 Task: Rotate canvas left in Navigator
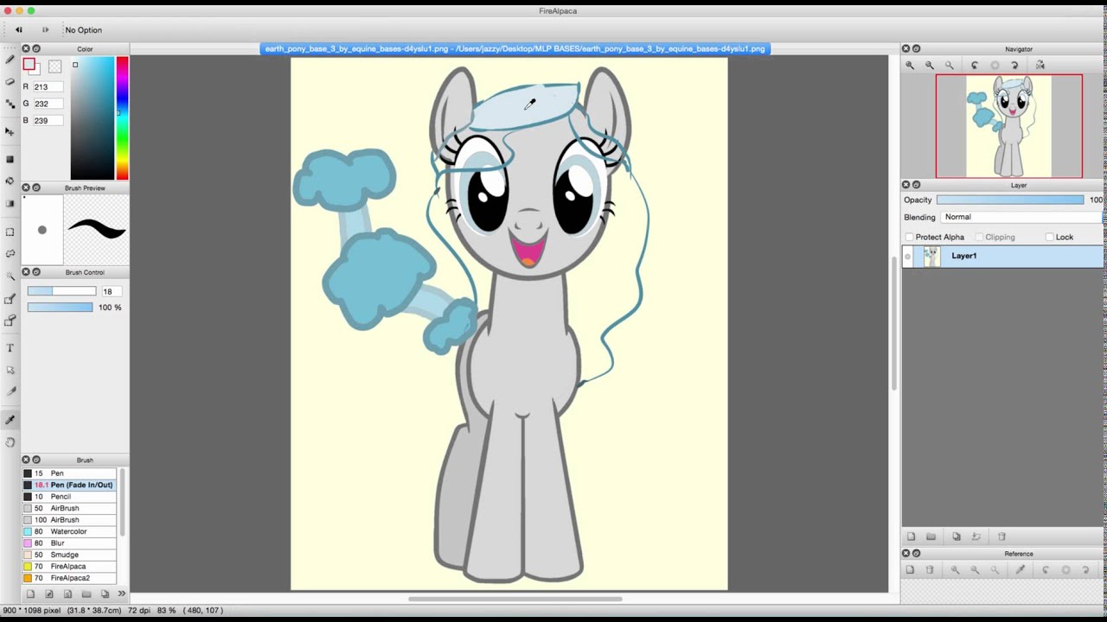(975, 65)
